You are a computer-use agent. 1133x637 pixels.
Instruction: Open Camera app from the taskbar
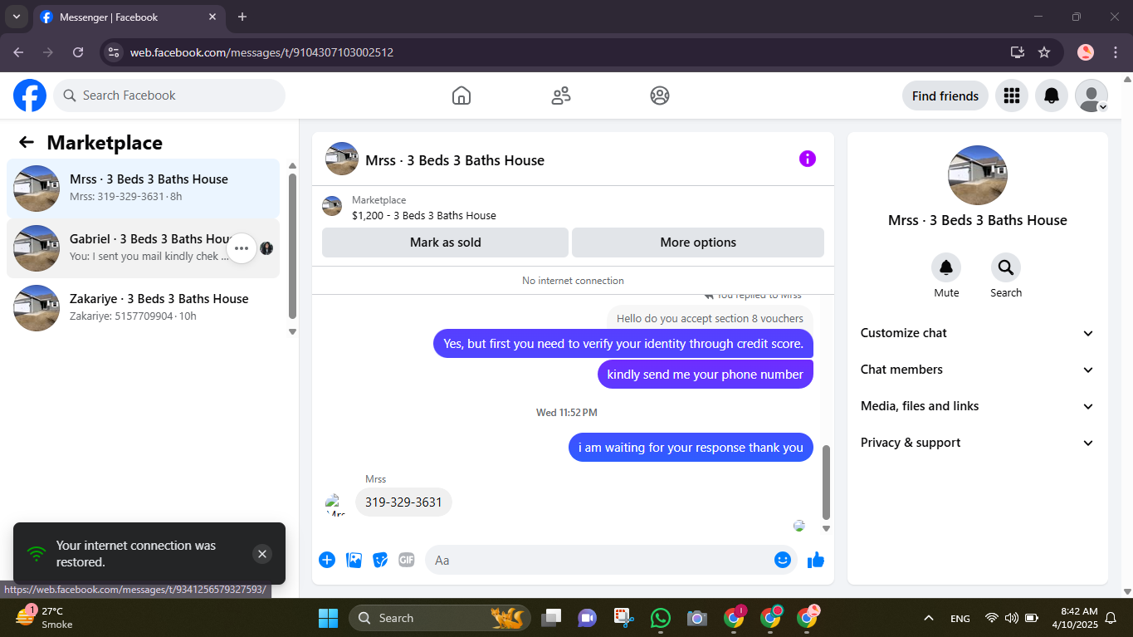coord(697,618)
